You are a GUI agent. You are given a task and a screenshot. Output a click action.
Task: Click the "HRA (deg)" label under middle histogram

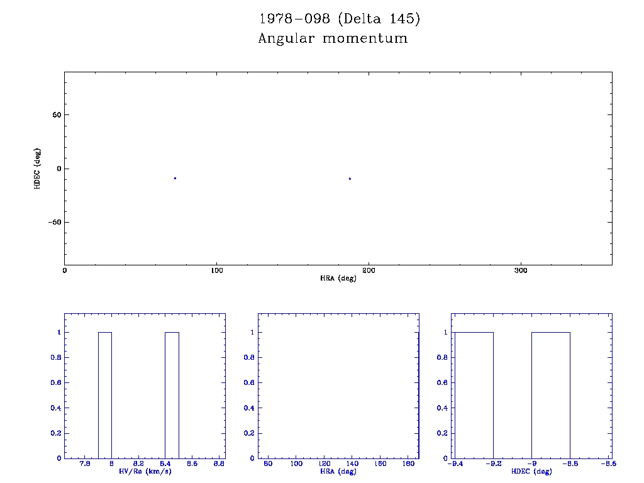(x=338, y=472)
